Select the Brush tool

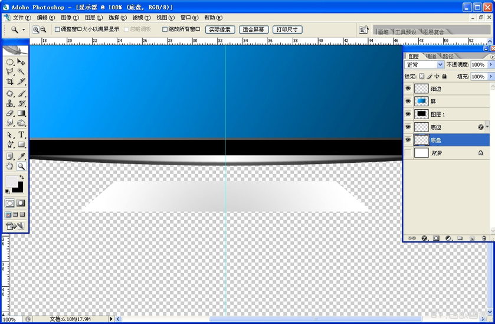pos(21,94)
